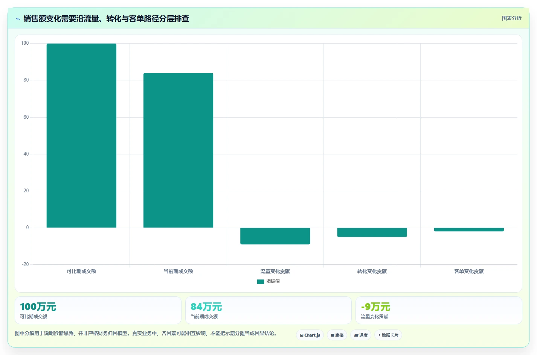This screenshot has height=355, width=537.
Task: Select the 可比期成交额 bar
Action: point(81,136)
